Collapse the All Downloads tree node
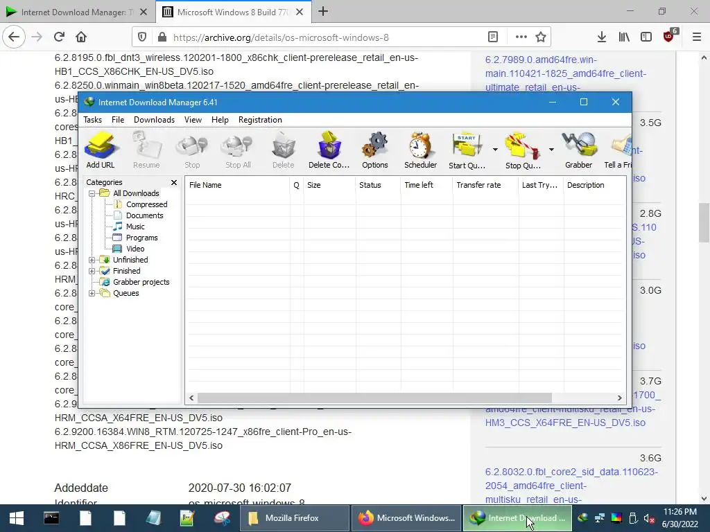The height and width of the screenshot is (532, 710). (x=92, y=193)
